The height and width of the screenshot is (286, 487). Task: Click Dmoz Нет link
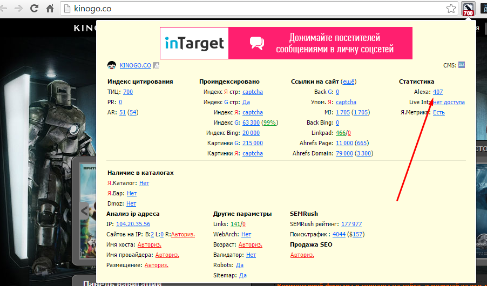(x=131, y=204)
